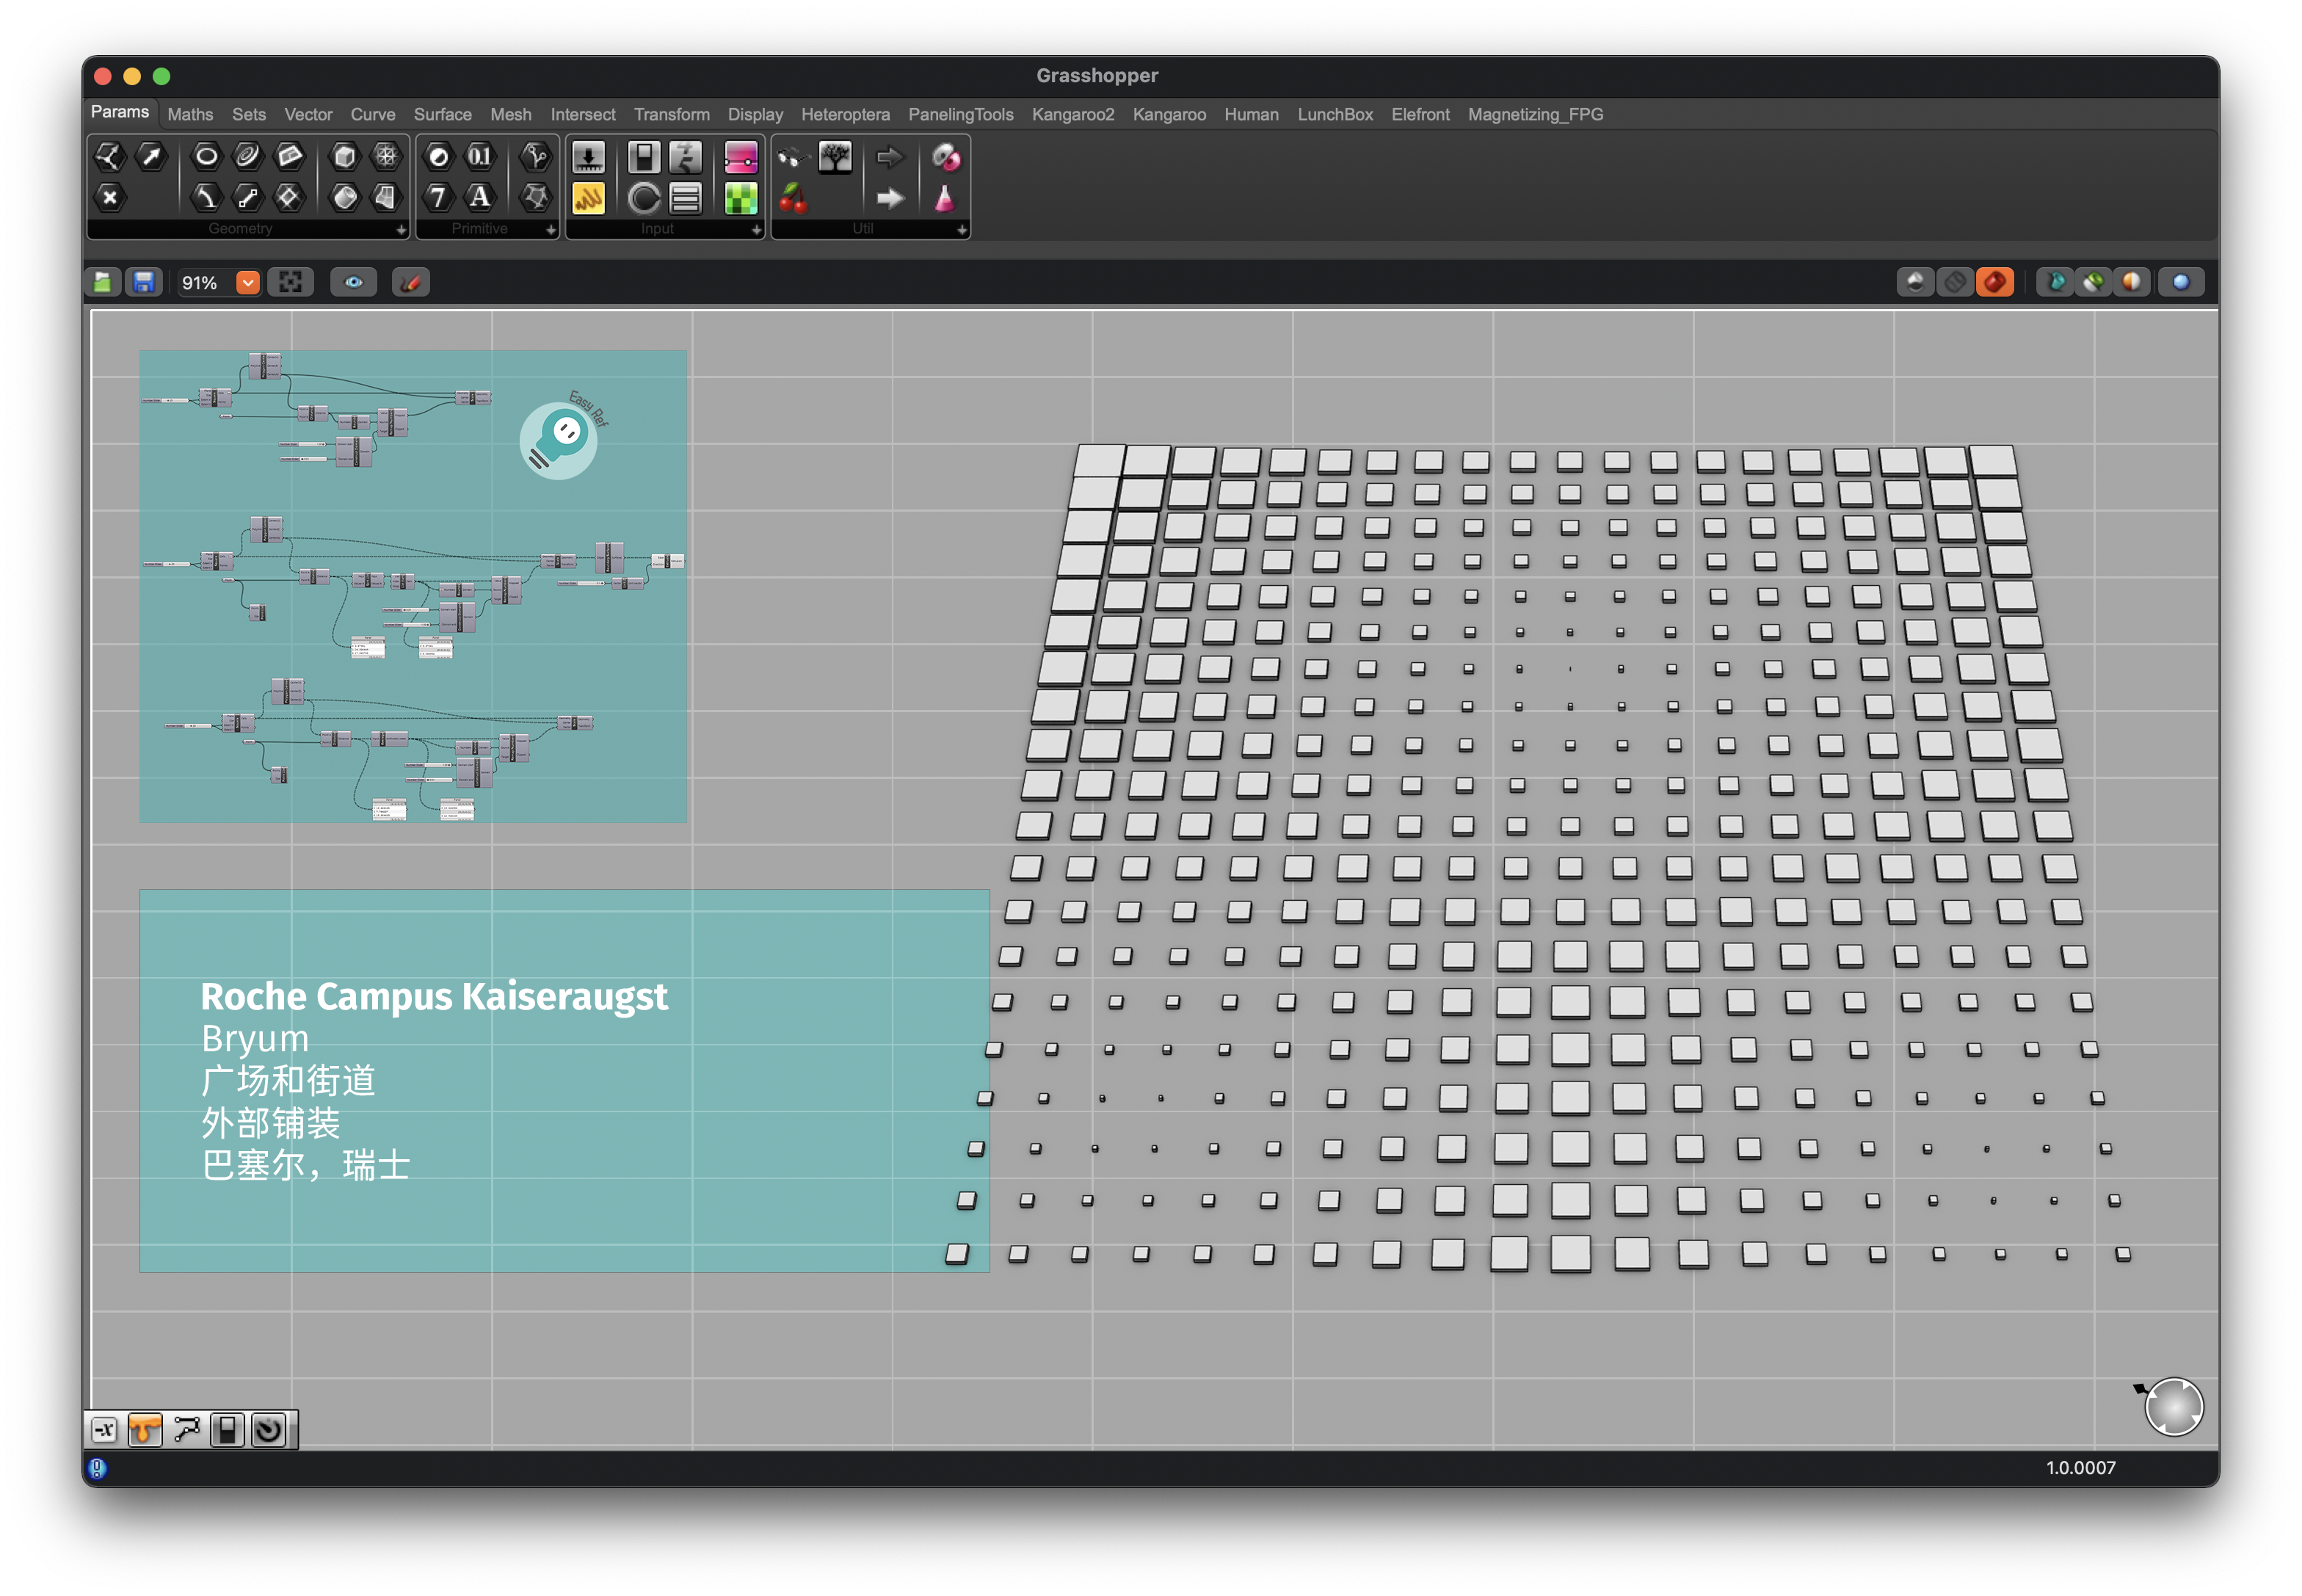
Task: Click the sketch pencil tool button
Action: pos(410,283)
